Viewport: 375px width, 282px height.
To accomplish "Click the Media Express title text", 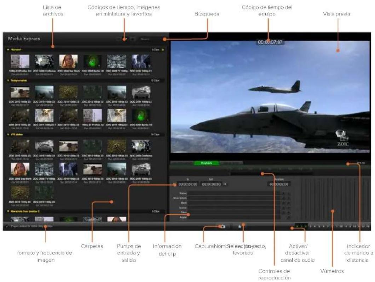I will click(24, 39).
